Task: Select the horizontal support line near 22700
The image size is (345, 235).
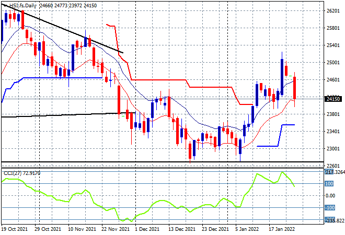Action: (163, 162)
